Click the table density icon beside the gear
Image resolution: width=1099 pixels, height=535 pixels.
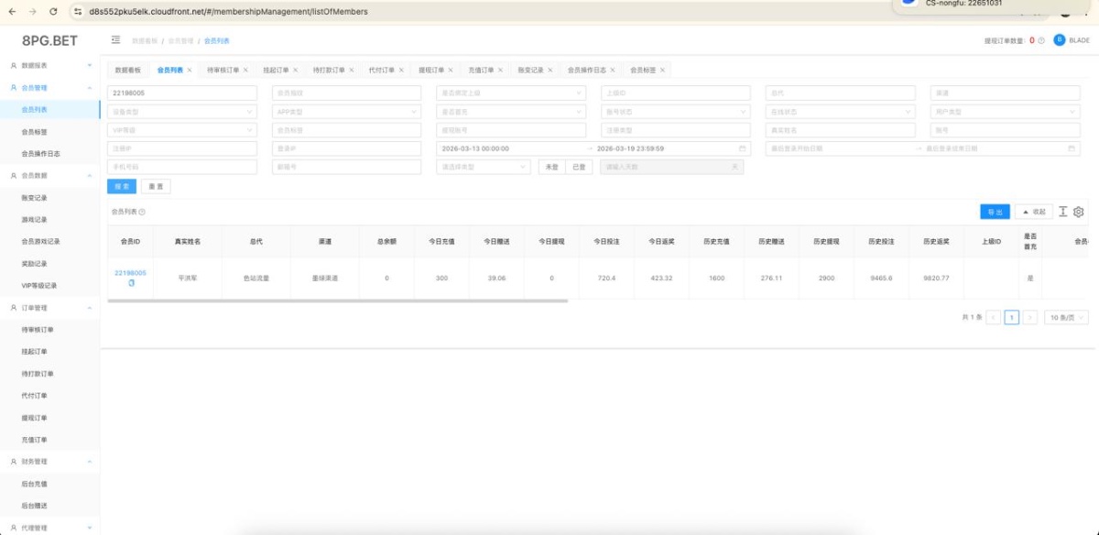tap(1063, 212)
